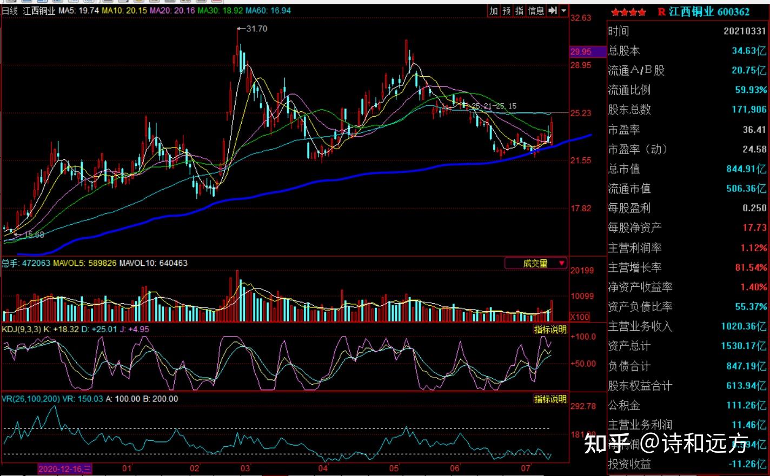Click the 指 indicator button in chart toolbar
Viewport: 770px width, 476px height.
[519, 11]
